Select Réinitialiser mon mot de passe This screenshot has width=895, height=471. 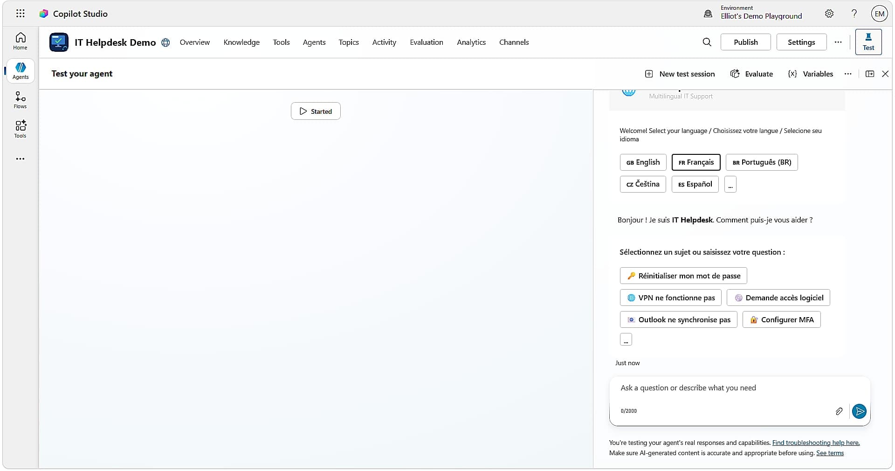pyautogui.click(x=683, y=276)
